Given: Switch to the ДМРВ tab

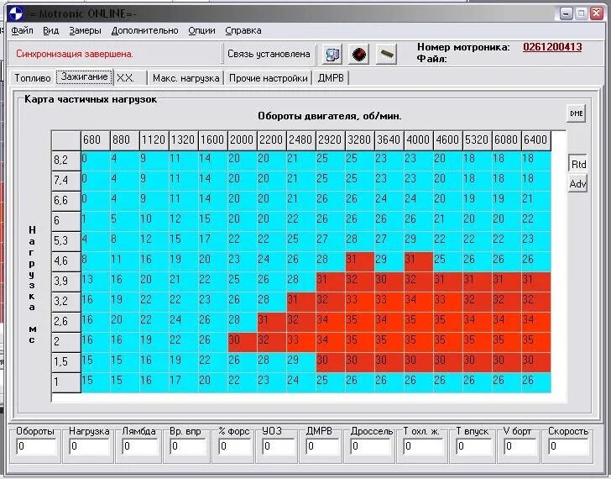Looking at the screenshot, I should (x=331, y=78).
